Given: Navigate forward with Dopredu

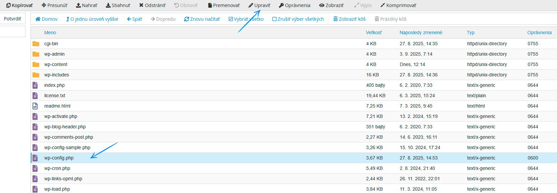Looking at the screenshot, I should pos(163,19).
